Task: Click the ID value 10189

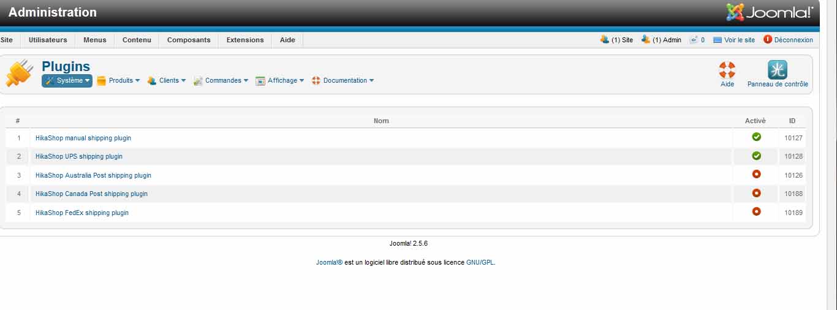Action: tap(793, 213)
